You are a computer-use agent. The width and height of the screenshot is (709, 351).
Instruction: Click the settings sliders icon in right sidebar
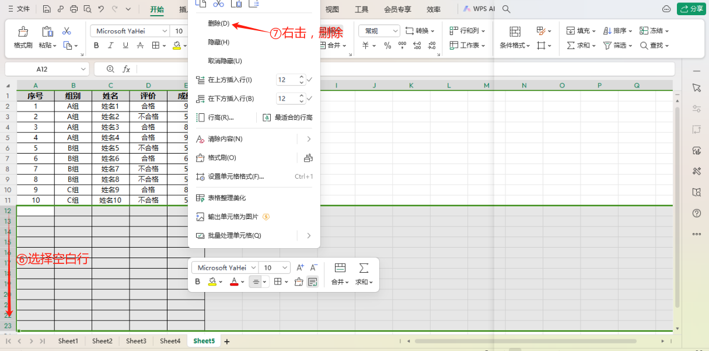pos(696,109)
